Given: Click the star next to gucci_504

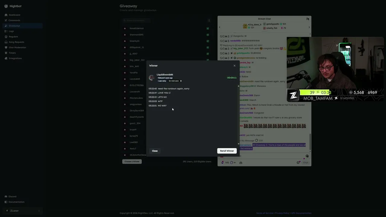Looking at the screenshot, I should tap(125, 123).
